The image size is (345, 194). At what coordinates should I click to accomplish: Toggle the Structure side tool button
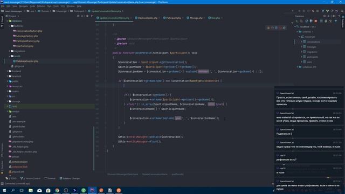2,150
